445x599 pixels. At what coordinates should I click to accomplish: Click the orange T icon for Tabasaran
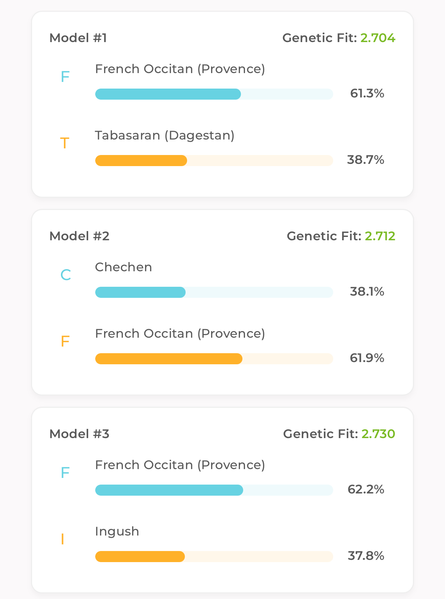(x=65, y=143)
